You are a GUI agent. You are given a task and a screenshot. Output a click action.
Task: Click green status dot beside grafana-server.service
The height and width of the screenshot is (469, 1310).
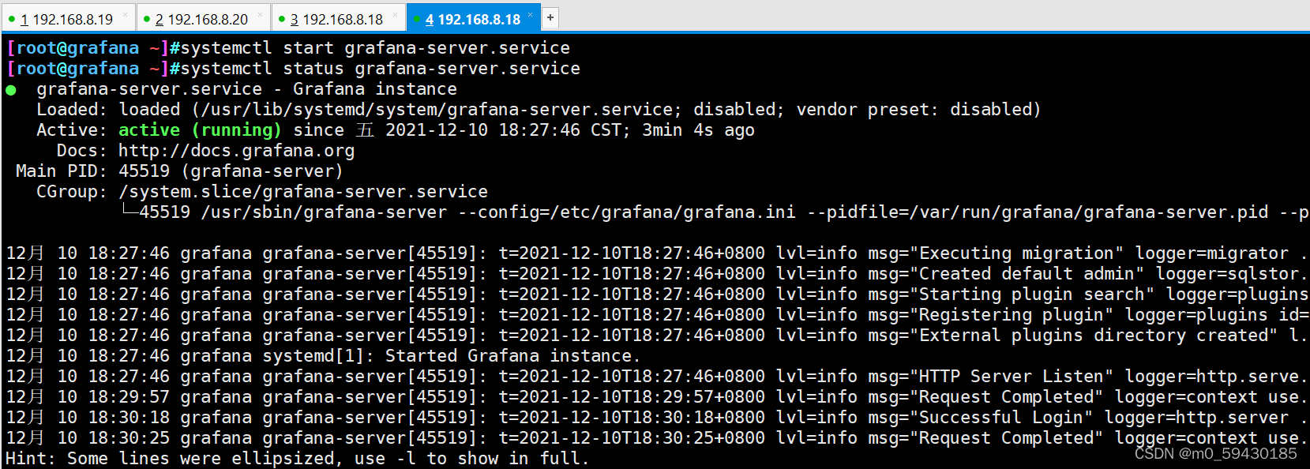pos(11,90)
